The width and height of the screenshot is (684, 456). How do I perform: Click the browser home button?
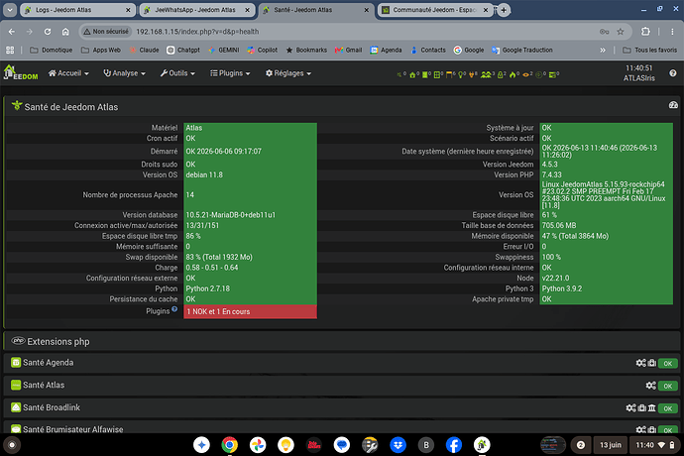(x=65, y=32)
